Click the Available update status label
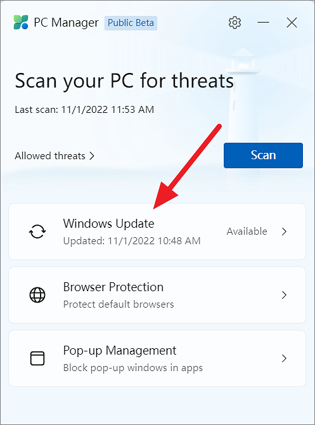The image size is (315, 425). [x=247, y=232]
